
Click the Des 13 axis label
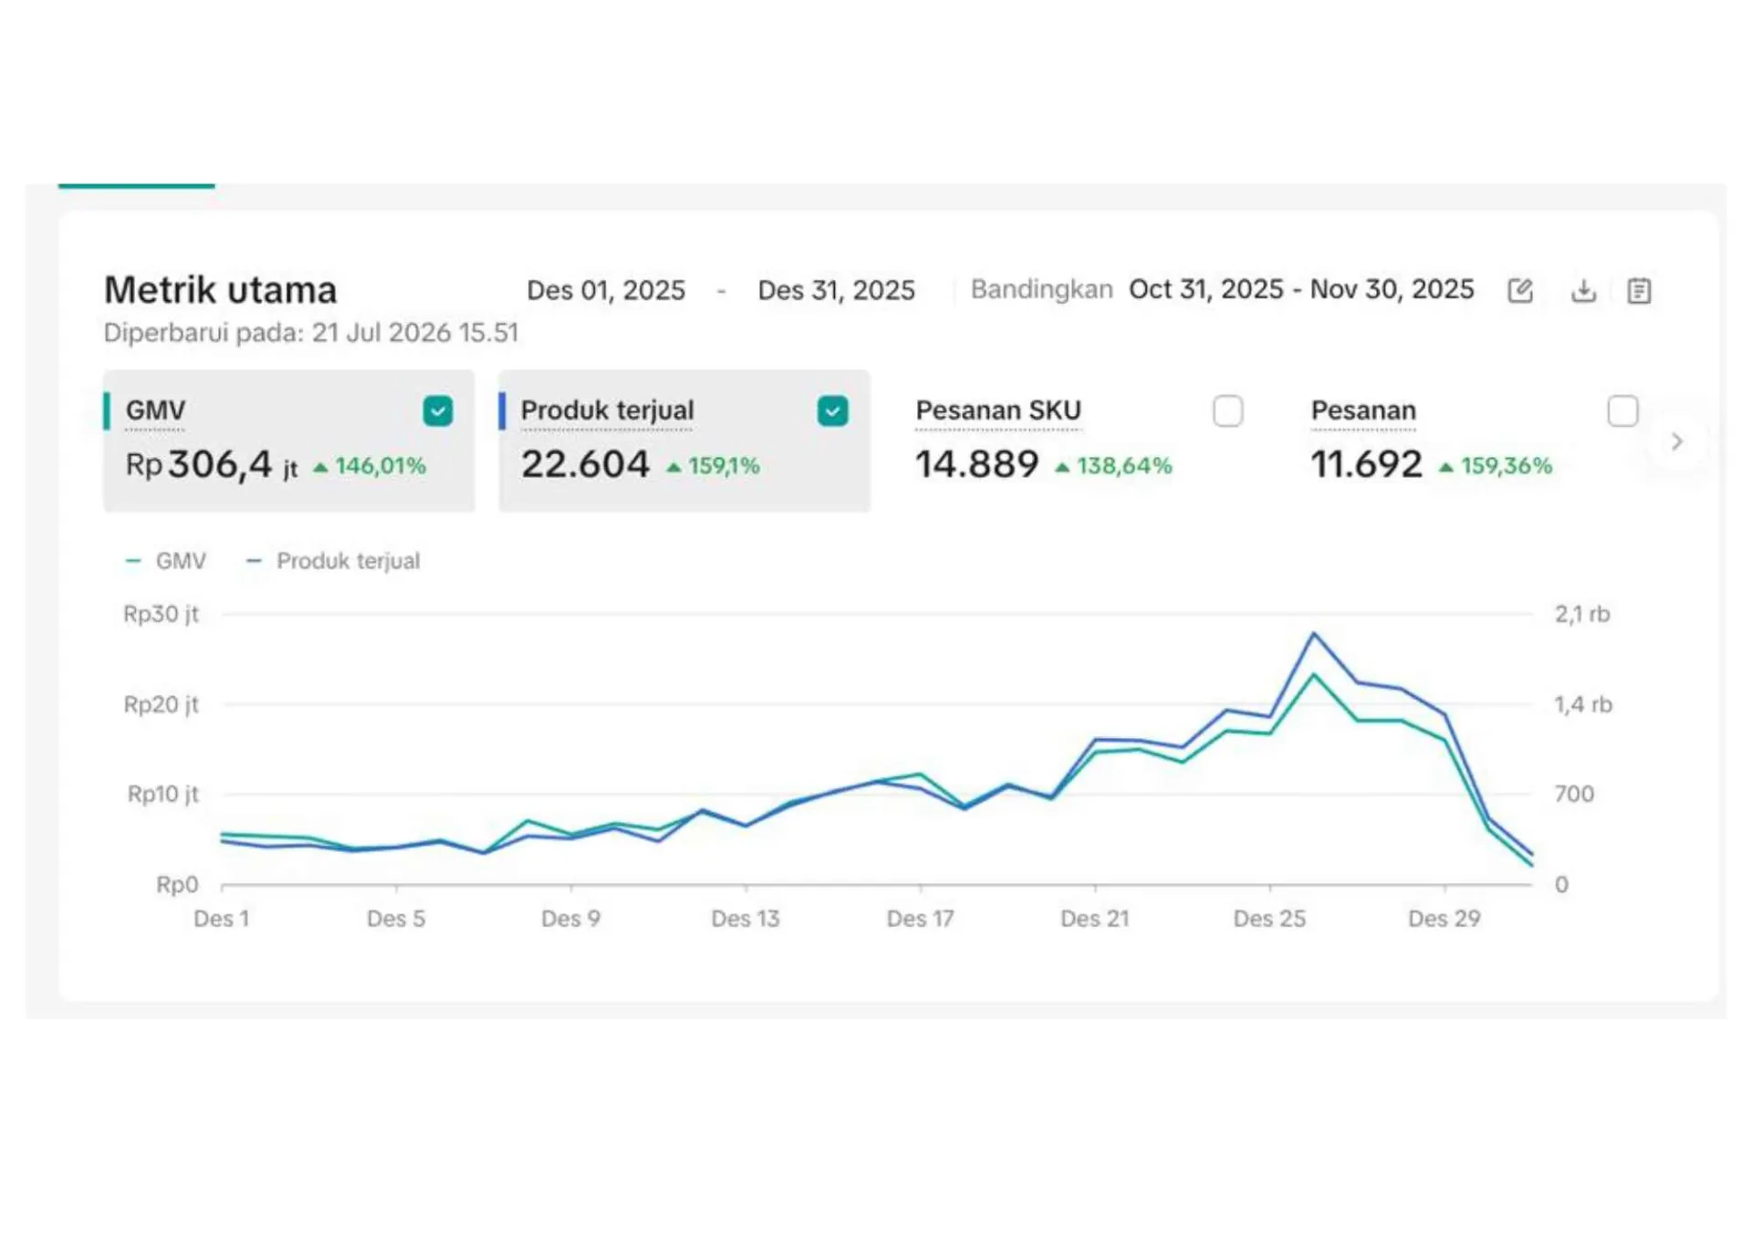746,919
